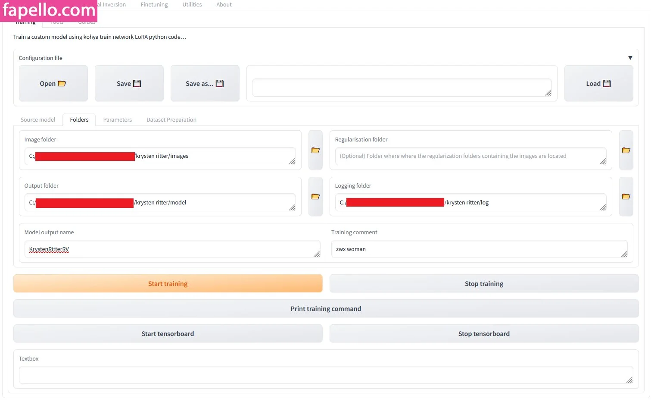Save the configuration file
The width and height of the screenshot is (651, 402).
click(129, 84)
